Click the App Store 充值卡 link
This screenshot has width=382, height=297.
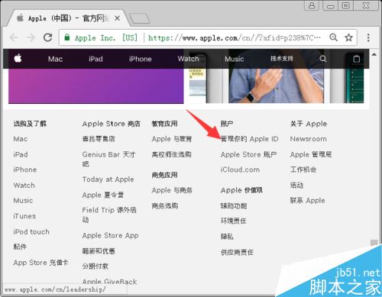pos(40,263)
